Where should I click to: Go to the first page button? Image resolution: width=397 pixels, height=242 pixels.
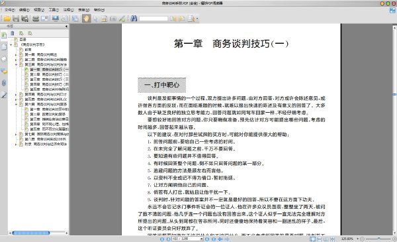coord(162,239)
